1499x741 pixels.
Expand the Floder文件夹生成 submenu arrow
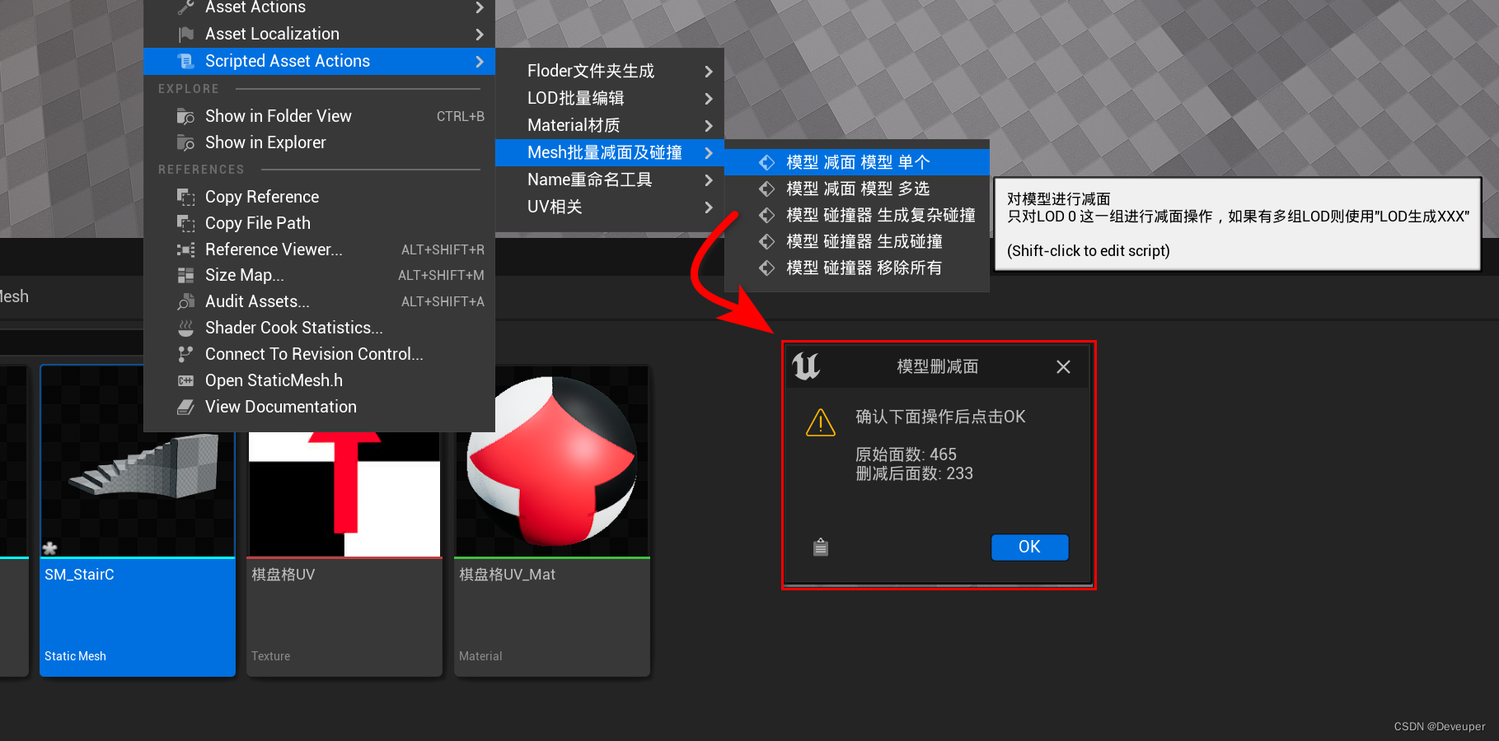pos(709,72)
